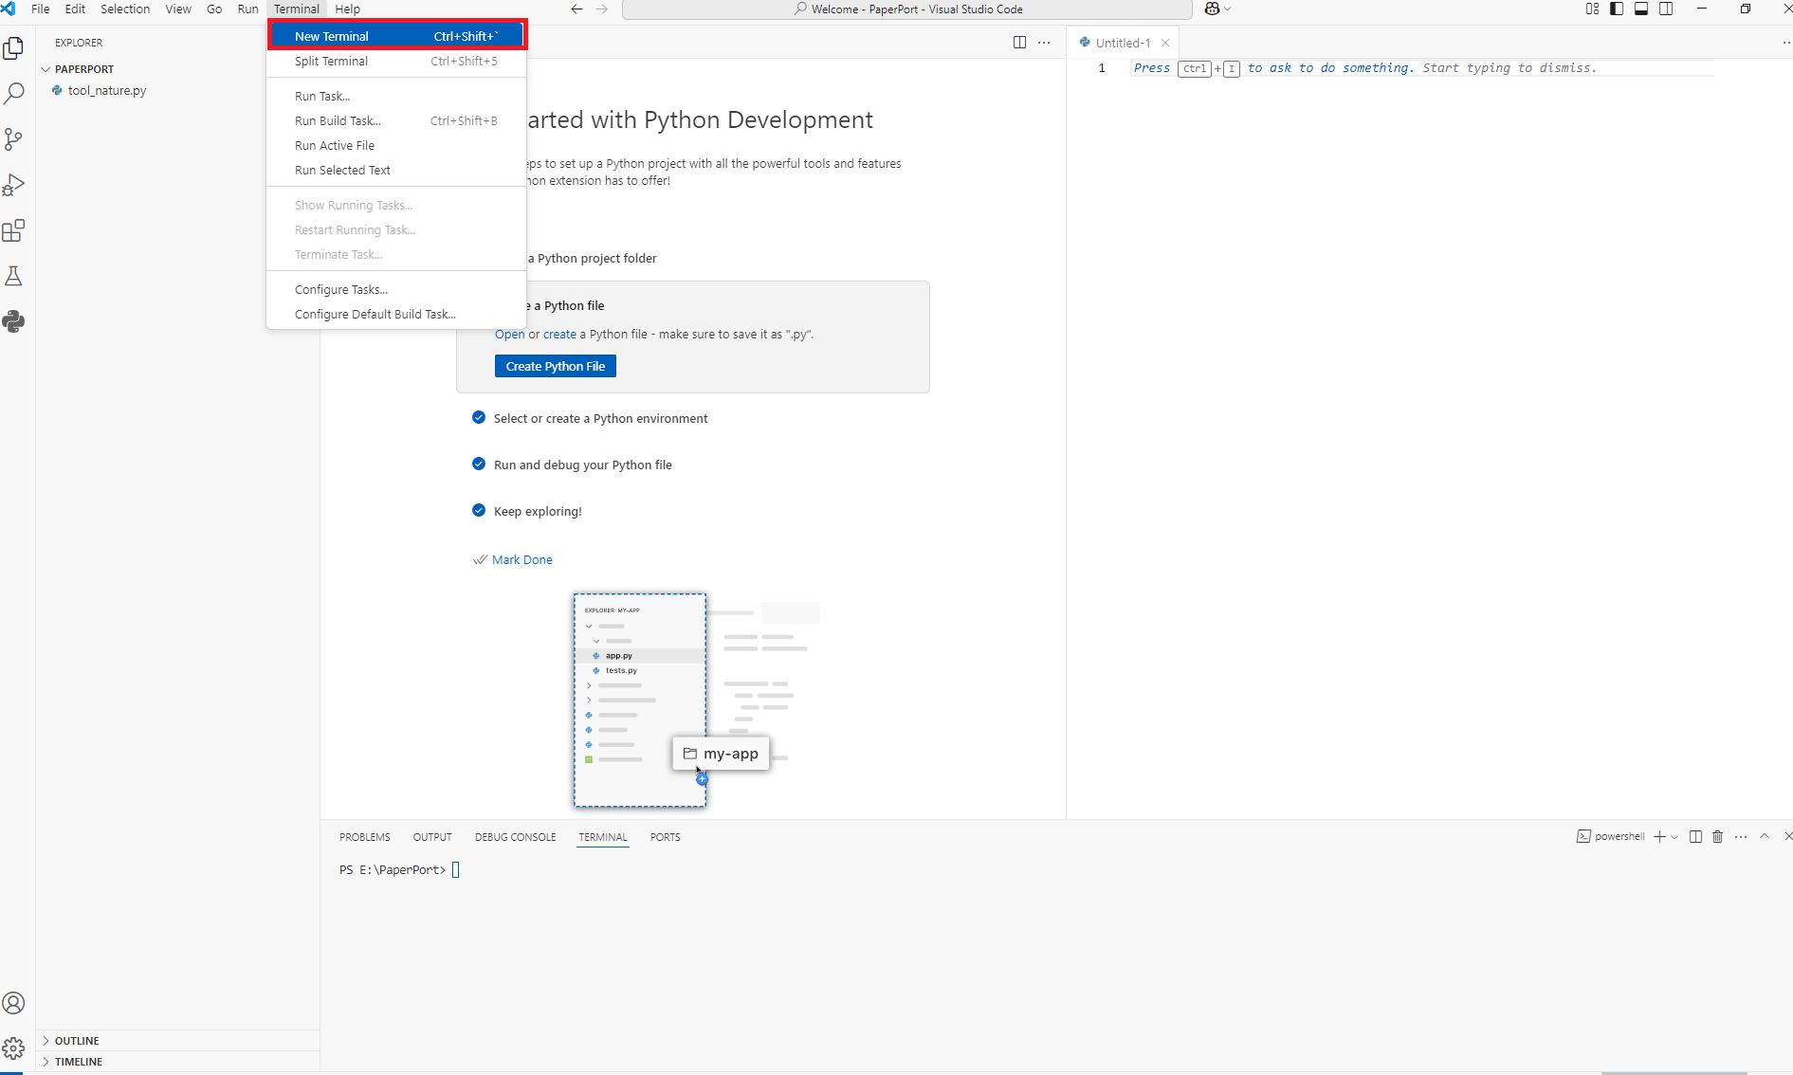Open the Run menu
1793x1075 pixels.
tap(247, 9)
